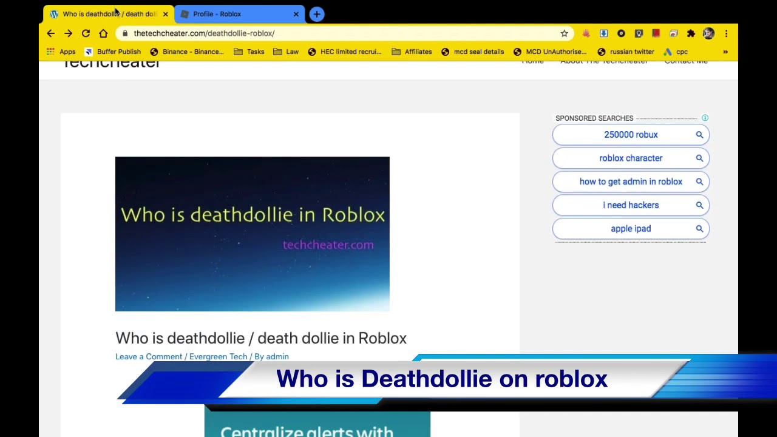This screenshot has height=437, width=777.
Task: Open the Evergreen Tech category link
Action: tap(218, 357)
